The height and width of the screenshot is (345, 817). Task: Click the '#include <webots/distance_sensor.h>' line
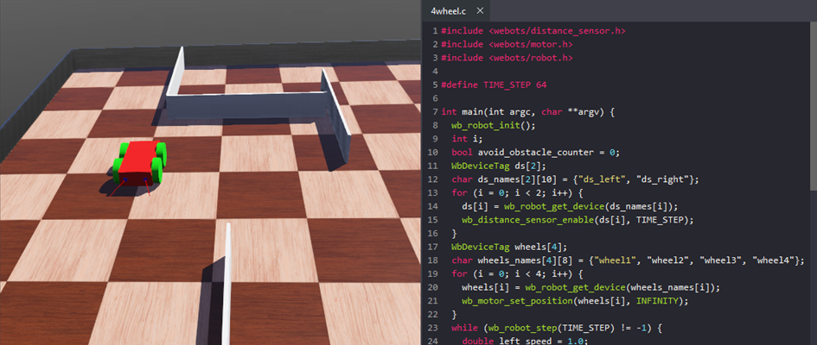click(x=533, y=31)
